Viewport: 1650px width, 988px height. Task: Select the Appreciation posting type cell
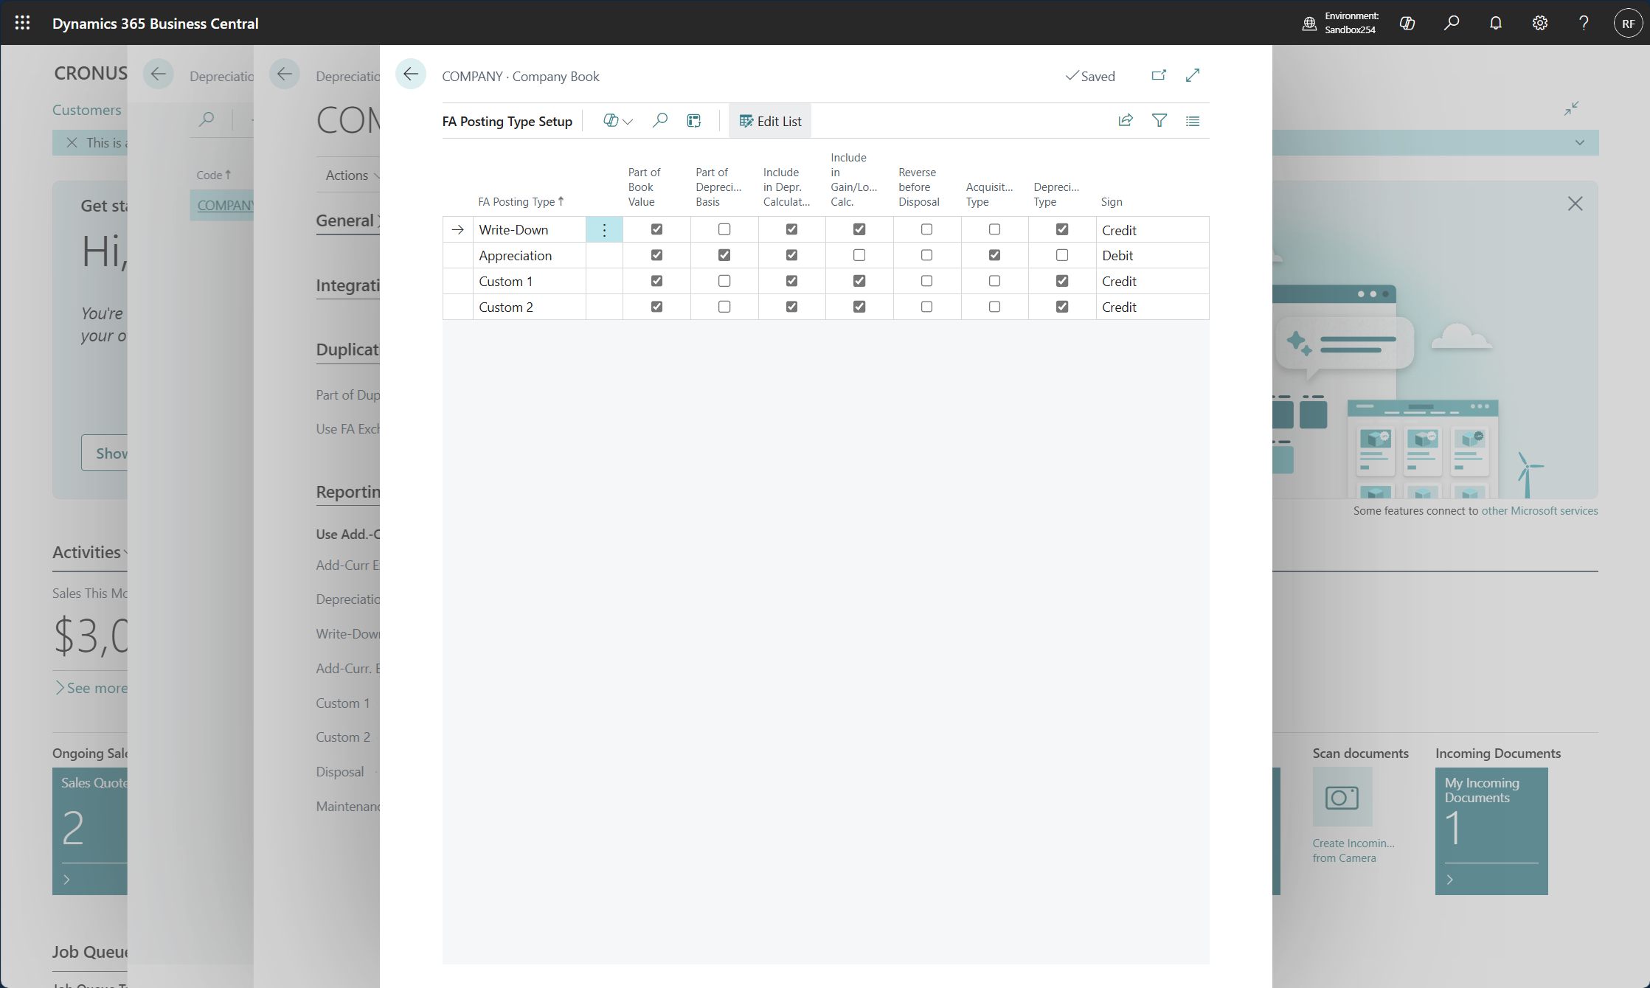[x=529, y=256]
